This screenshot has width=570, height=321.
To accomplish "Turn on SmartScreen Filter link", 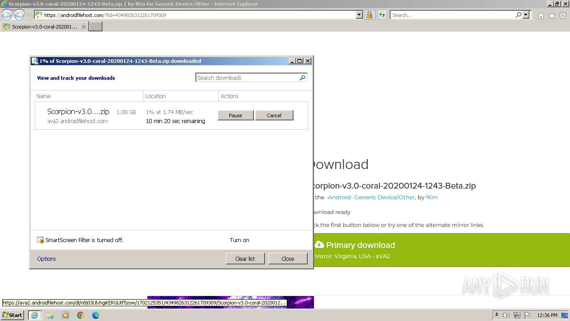I will [x=239, y=240].
